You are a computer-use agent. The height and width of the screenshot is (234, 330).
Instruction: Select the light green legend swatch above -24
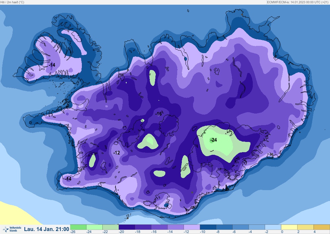94,227
